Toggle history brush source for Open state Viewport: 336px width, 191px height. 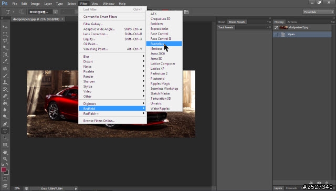(276, 34)
